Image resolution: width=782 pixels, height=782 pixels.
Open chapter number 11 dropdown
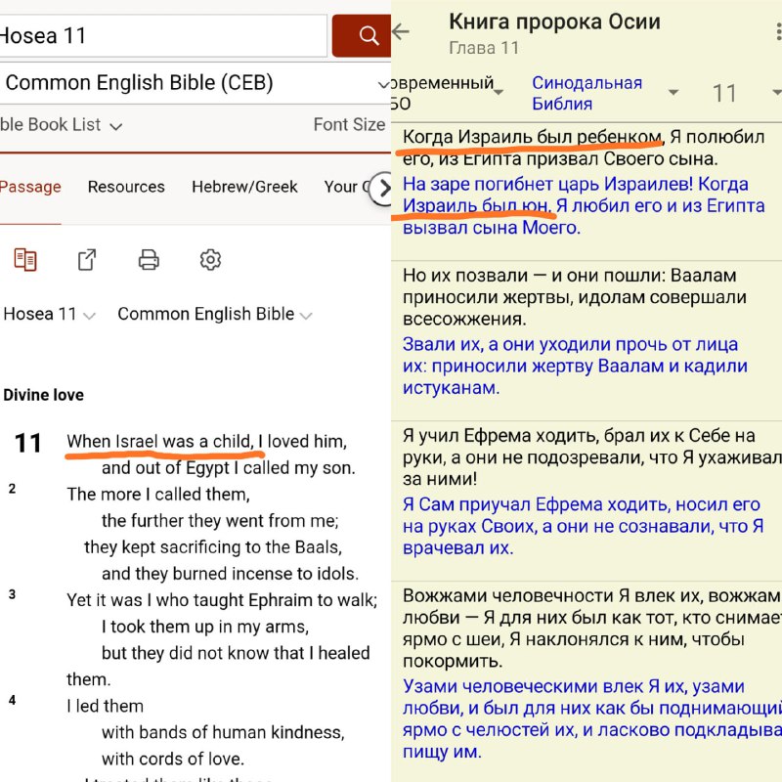point(746,93)
